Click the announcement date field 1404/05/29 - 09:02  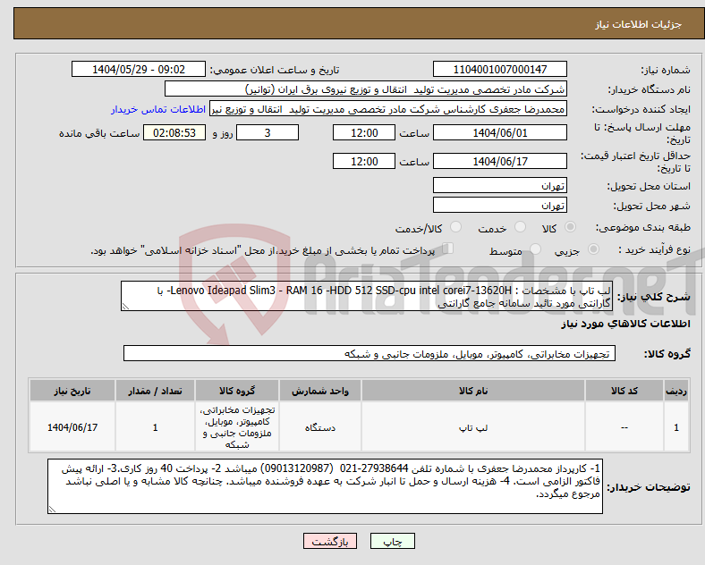coord(139,70)
